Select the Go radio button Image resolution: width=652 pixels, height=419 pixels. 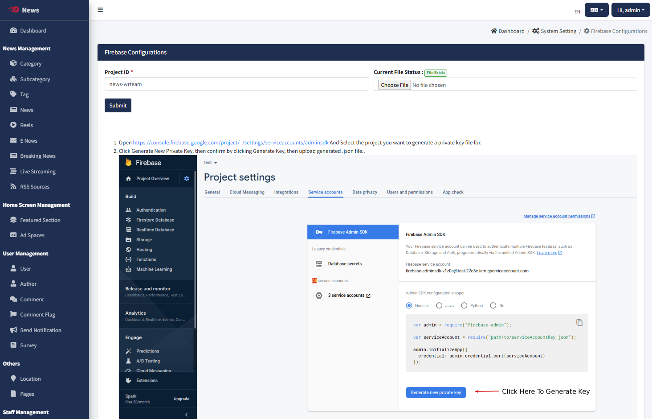tap(493, 305)
